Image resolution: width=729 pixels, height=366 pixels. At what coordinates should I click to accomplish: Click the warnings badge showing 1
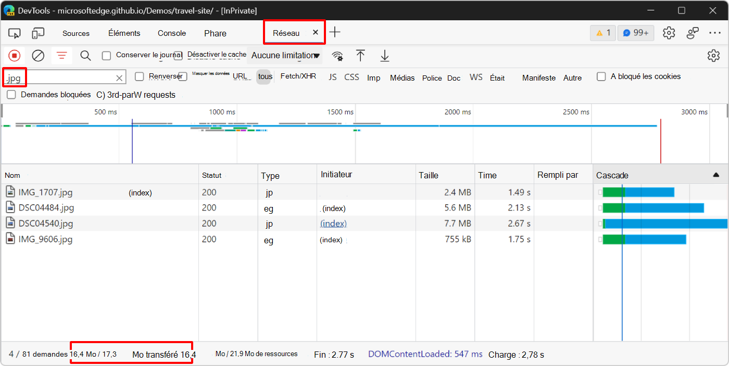[x=602, y=33]
